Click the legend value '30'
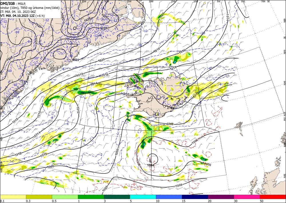 click(236, 201)
